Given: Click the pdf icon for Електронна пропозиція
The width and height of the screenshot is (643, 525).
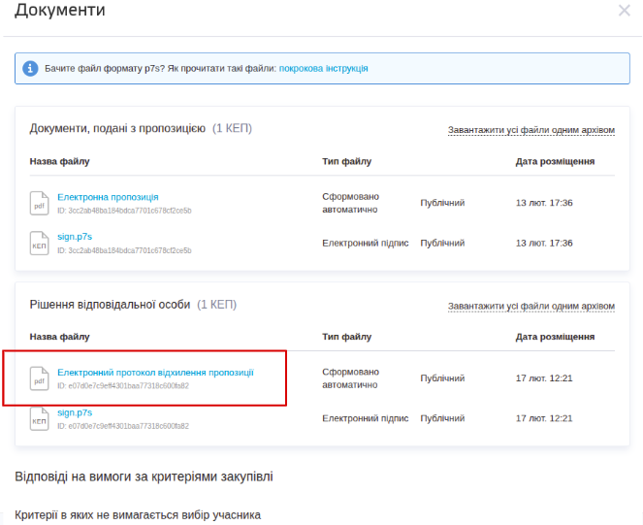Looking at the screenshot, I should tap(39, 202).
